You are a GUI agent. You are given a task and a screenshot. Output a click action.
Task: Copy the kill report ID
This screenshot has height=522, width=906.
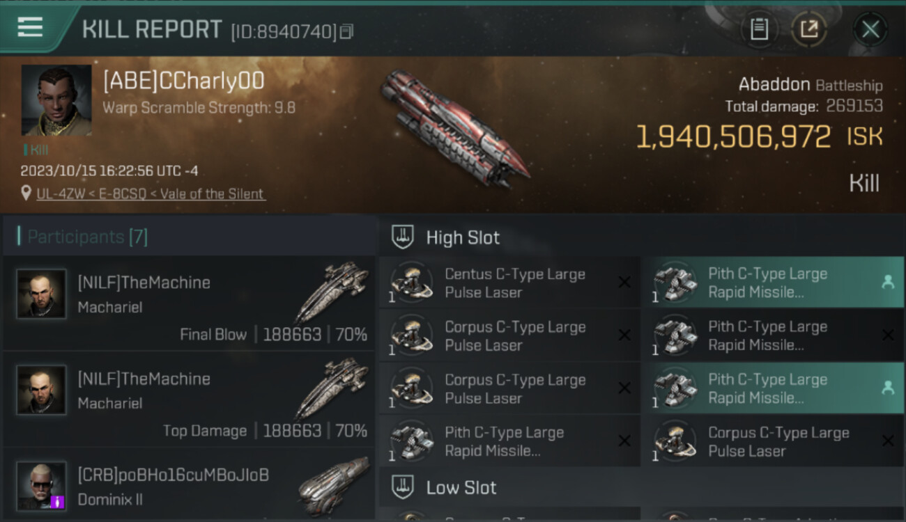pos(347,31)
